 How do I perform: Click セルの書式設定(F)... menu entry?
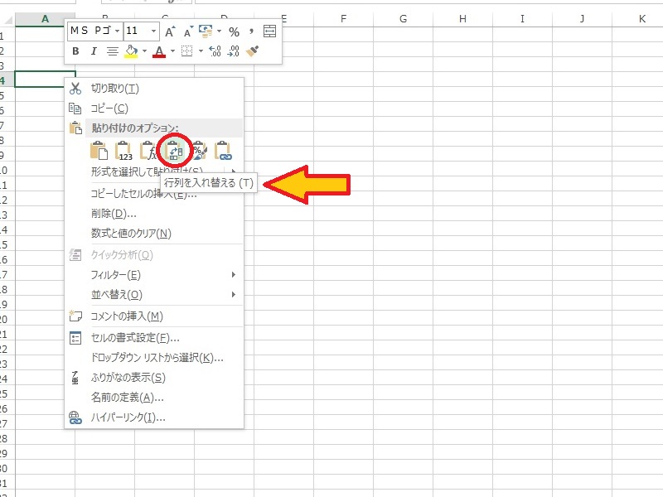(x=135, y=337)
